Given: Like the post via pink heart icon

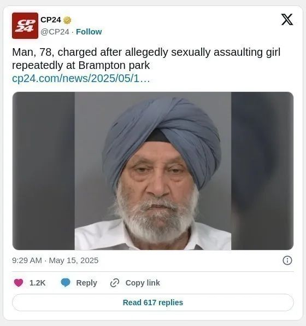Looking at the screenshot, I should point(19,283).
